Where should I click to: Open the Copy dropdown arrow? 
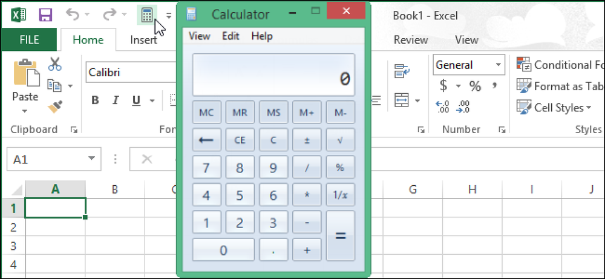click(x=70, y=86)
